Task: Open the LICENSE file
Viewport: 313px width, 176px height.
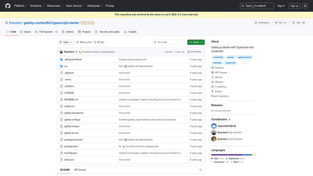Action: pyautogui.click(x=69, y=93)
